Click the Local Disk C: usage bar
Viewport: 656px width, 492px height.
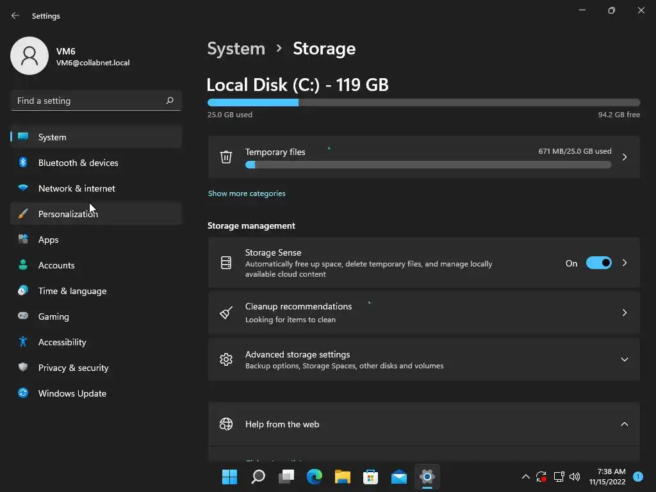point(423,102)
